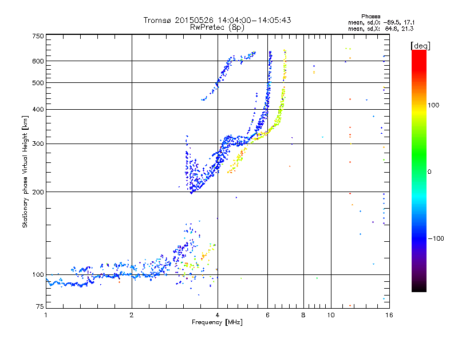Click the 'mean, sd,O: -89.5, 17.1' statistic
Screen dimensions: 458x343
381,23
